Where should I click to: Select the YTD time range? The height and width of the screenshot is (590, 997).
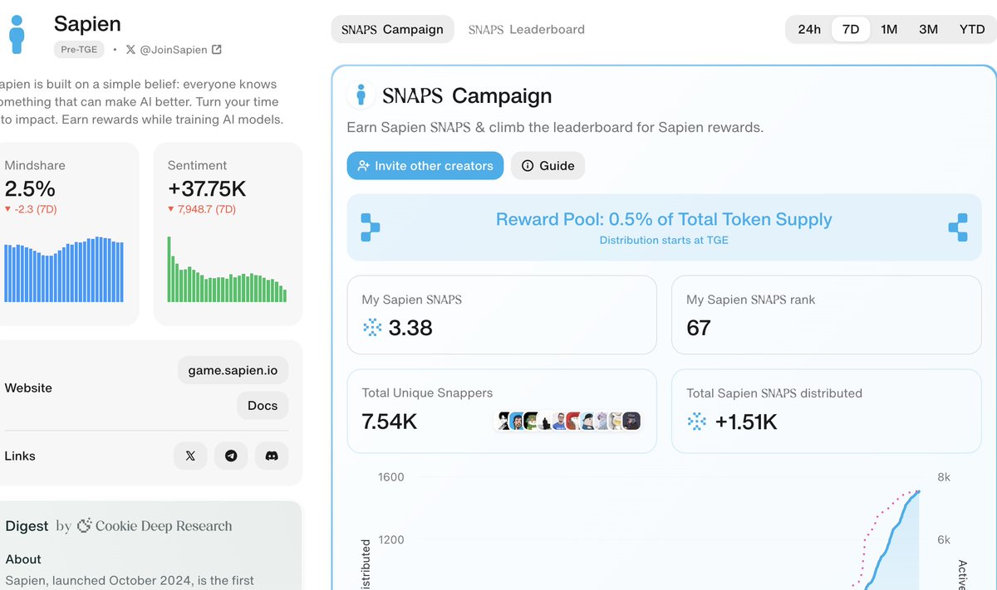click(971, 29)
